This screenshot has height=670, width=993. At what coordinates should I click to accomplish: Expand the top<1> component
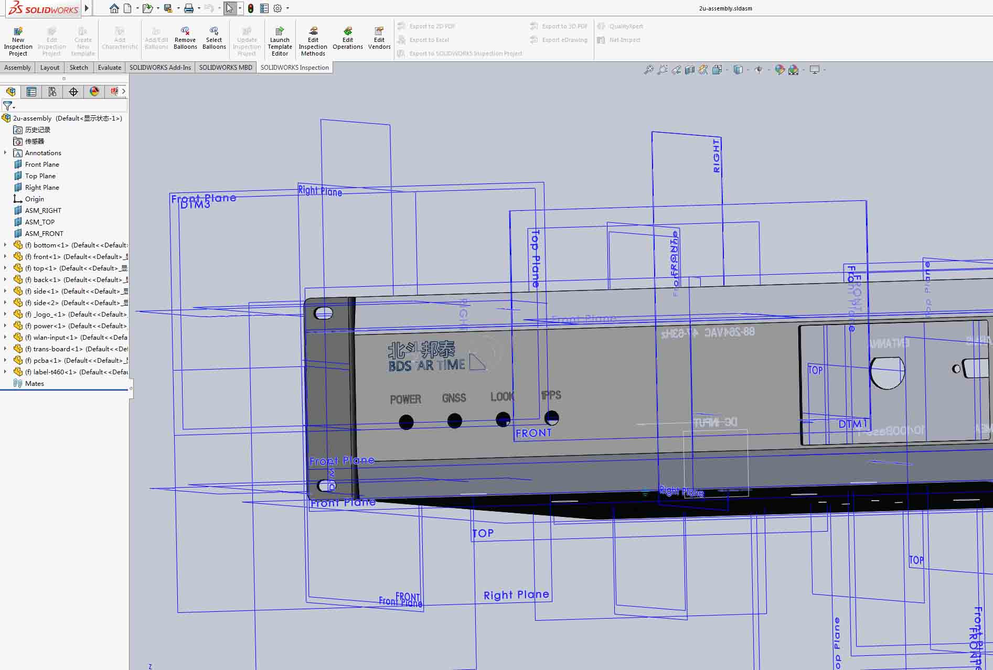click(x=6, y=268)
